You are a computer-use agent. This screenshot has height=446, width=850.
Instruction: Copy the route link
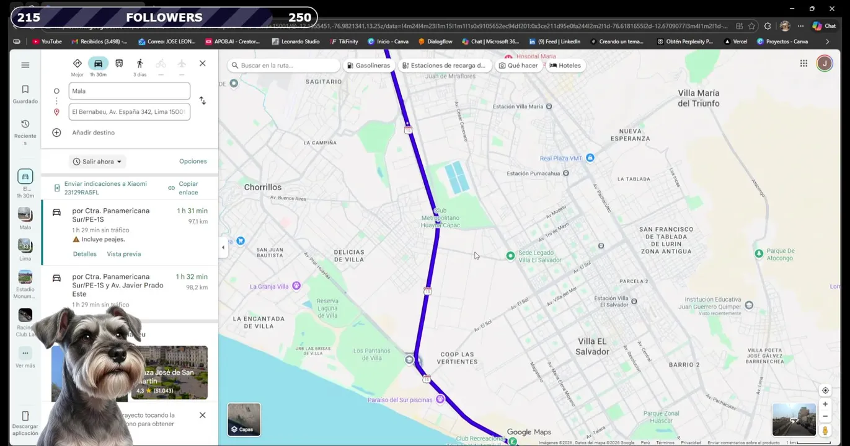click(184, 188)
